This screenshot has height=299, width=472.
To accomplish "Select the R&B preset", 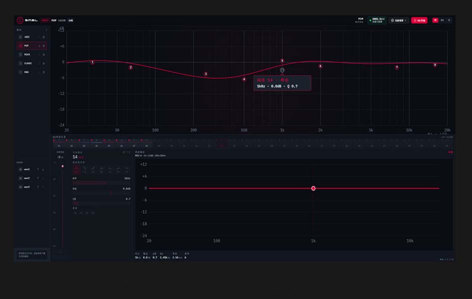I will 31,72.
